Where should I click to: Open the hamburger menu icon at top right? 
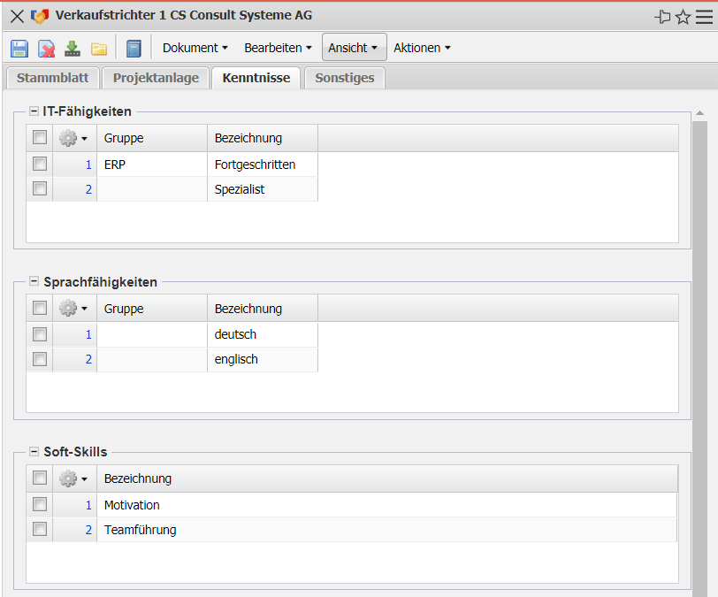point(704,17)
